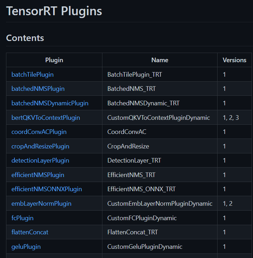Click version '1' in CustomGeluPluginDynamic row

click(x=224, y=247)
